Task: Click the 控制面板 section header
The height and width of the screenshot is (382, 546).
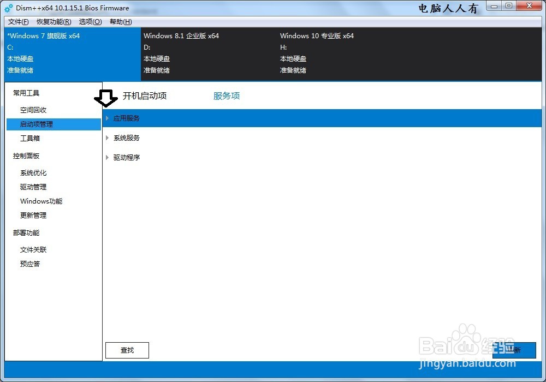Action: (x=26, y=156)
